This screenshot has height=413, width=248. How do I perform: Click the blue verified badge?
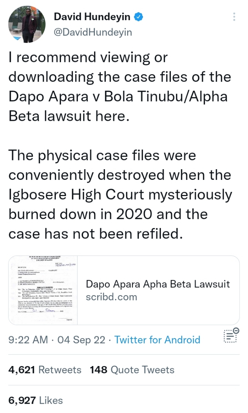[139, 17]
